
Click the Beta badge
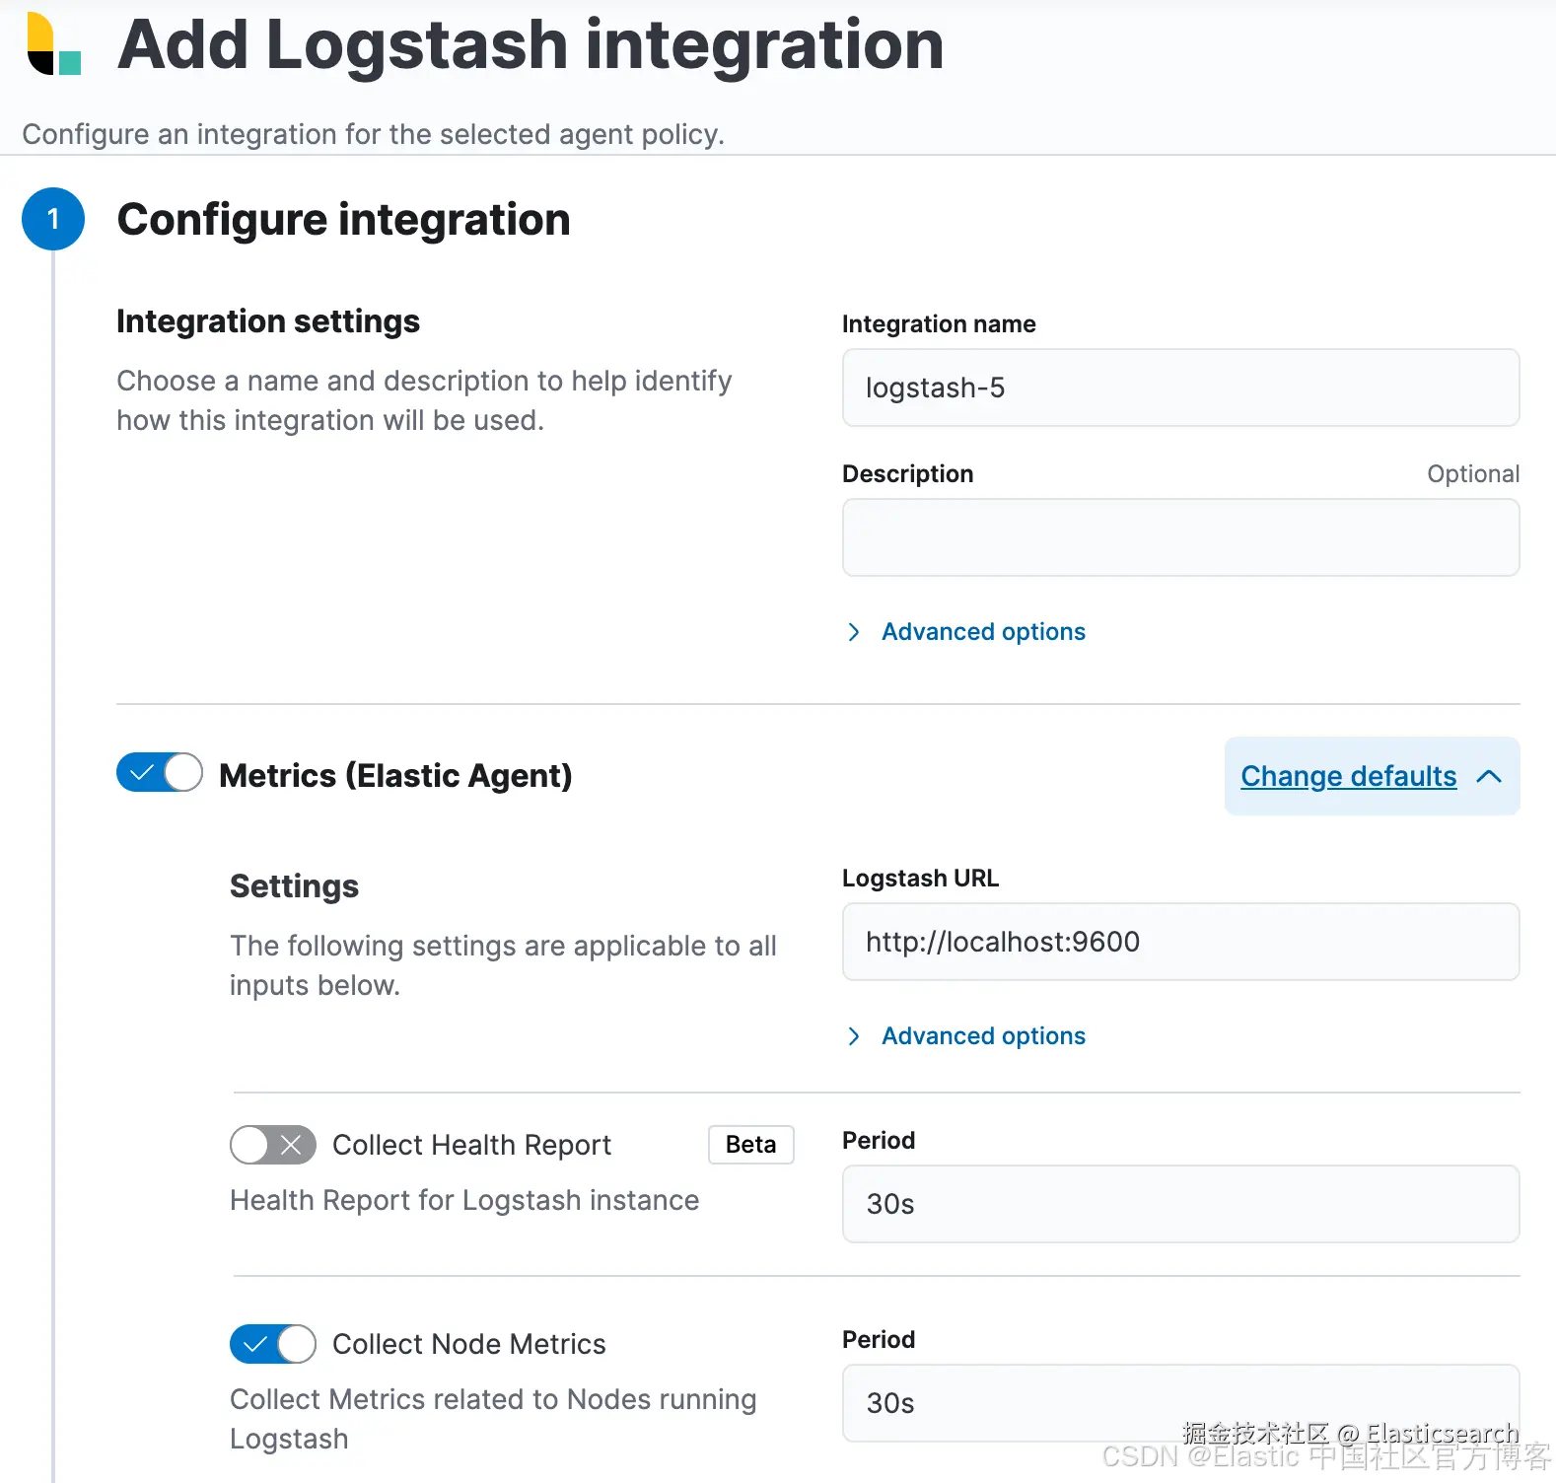point(750,1145)
